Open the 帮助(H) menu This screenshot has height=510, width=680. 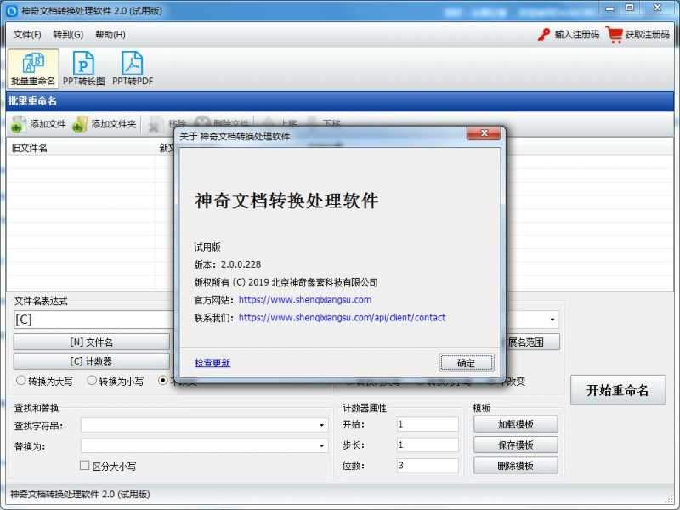pyautogui.click(x=110, y=35)
